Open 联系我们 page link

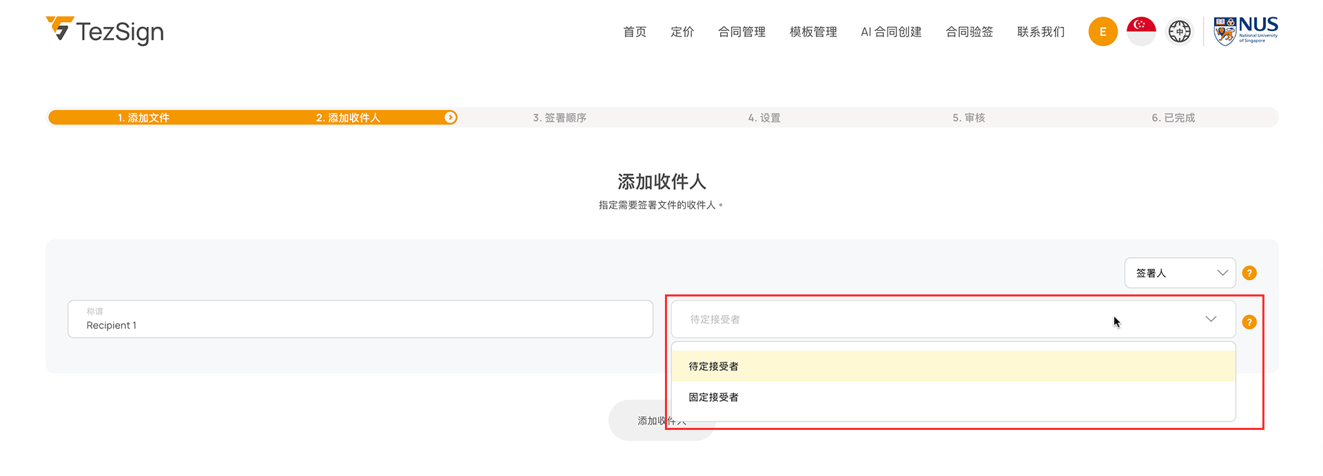(x=1040, y=32)
